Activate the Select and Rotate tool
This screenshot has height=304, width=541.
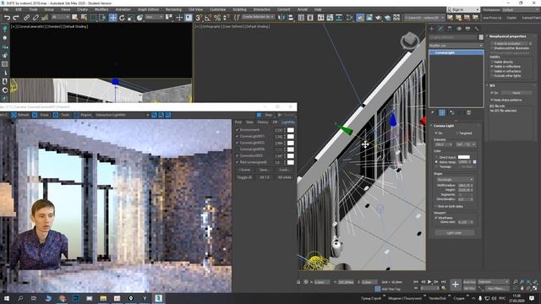pyautogui.click(x=122, y=18)
